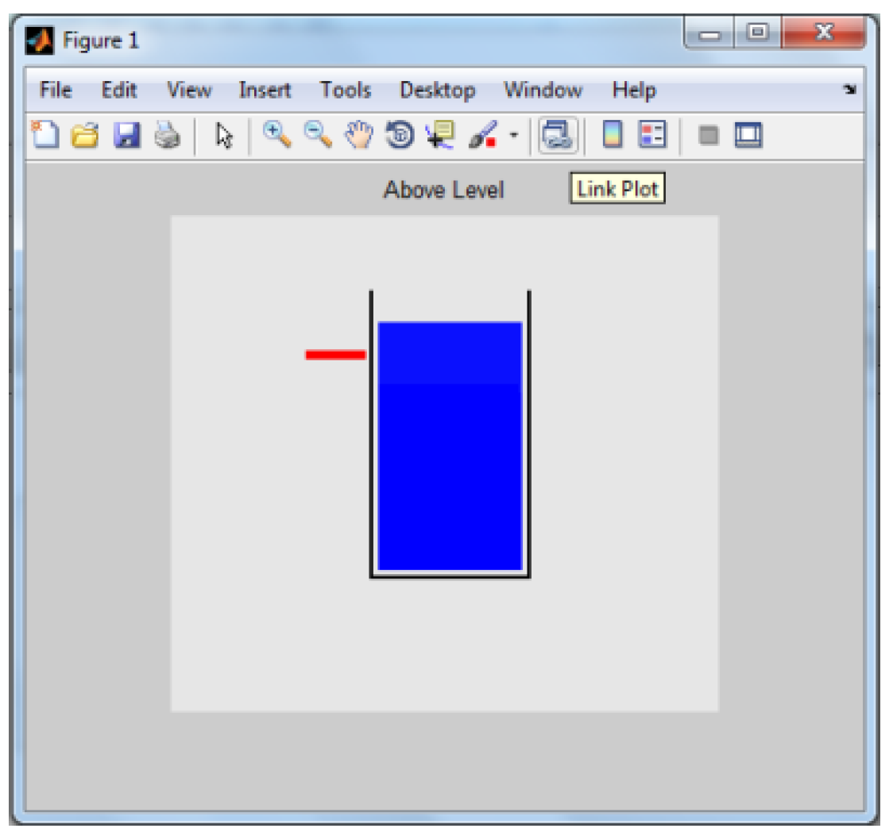Open the Tools menu
The image size is (893, 836).
pyautogui.click(x=346, y=91)
